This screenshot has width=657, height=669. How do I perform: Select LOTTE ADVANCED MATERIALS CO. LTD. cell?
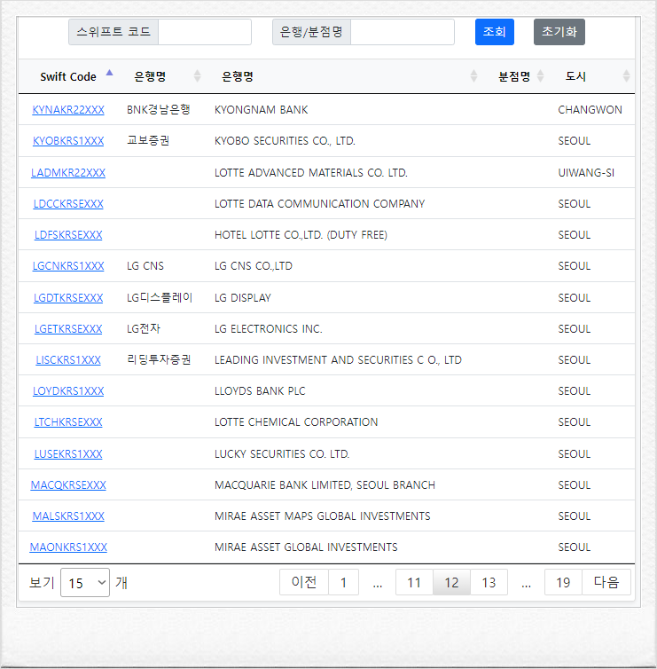(x=311, y=173)
